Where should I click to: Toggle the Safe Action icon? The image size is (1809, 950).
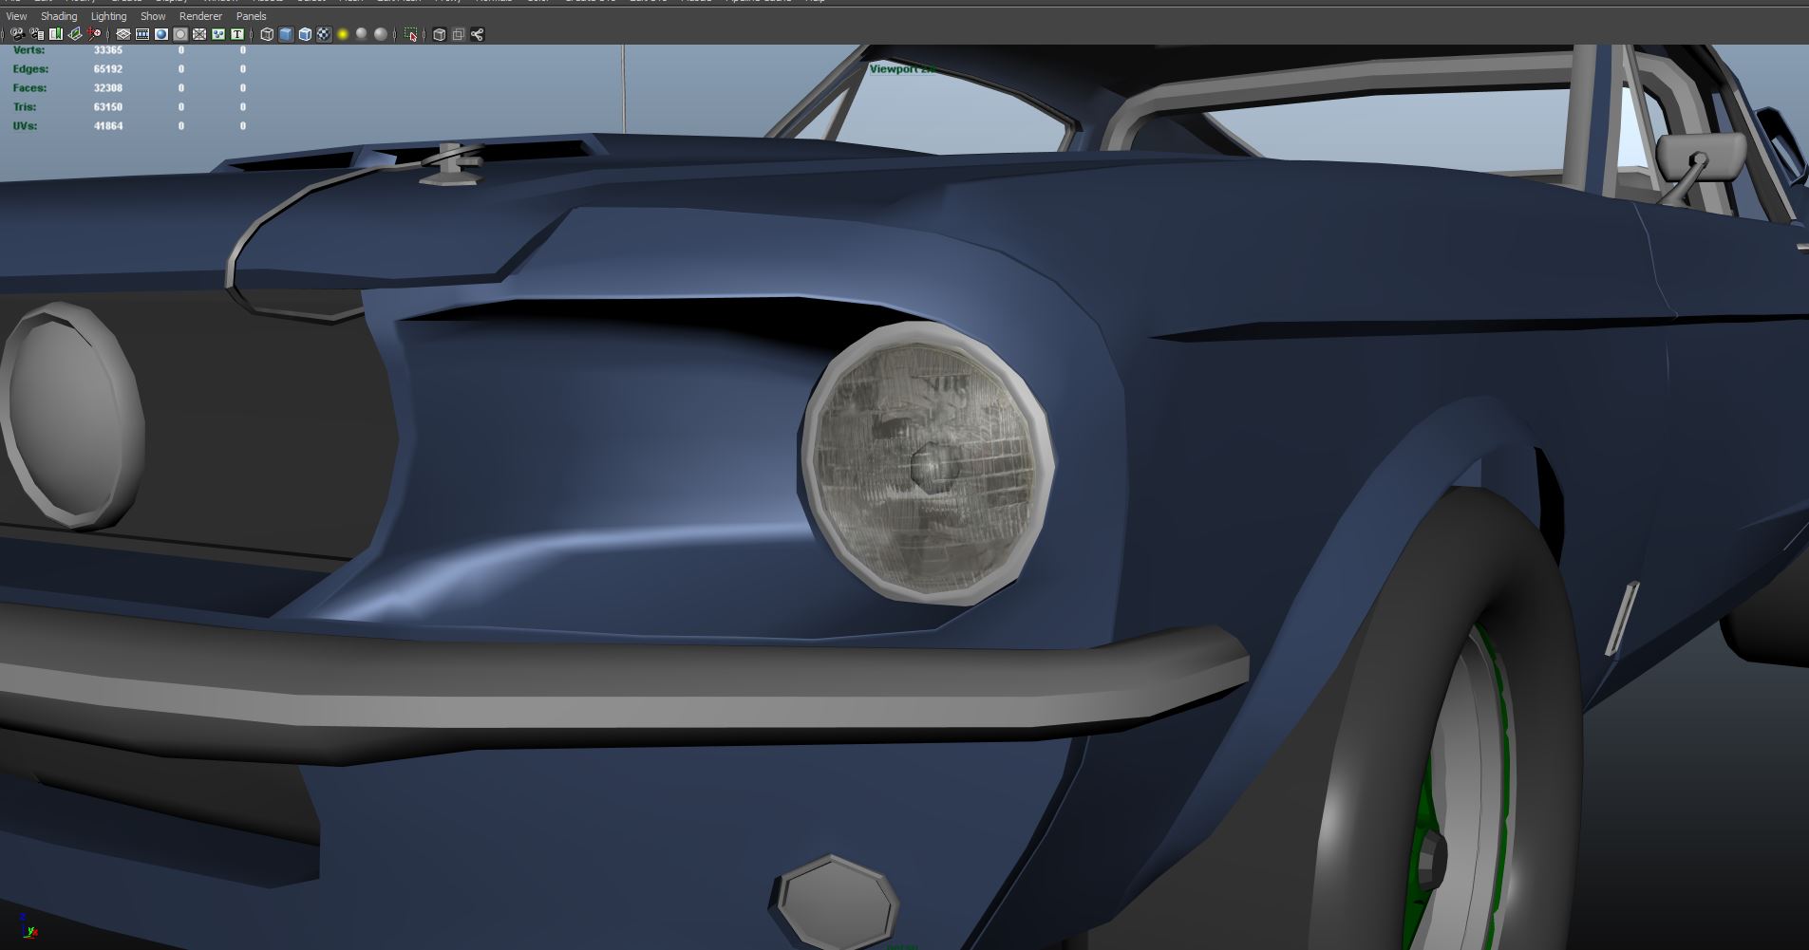click(218, 34)
